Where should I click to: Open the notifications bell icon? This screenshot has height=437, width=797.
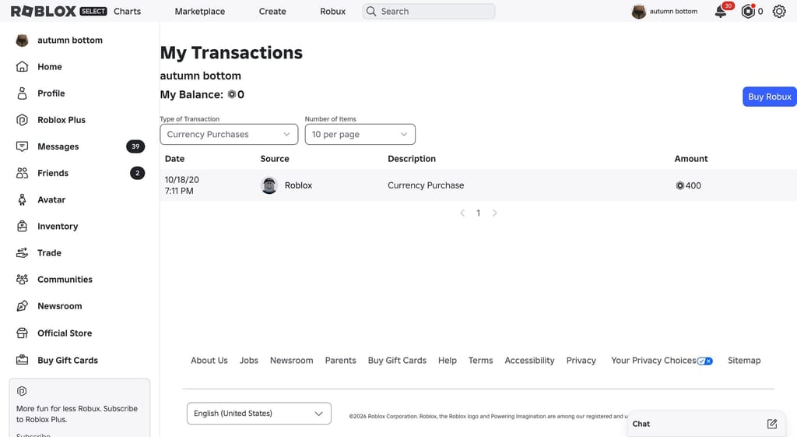click(x=721, y=11)
